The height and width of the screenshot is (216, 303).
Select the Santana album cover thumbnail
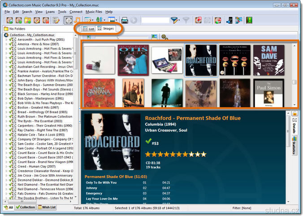click(100, 93)
